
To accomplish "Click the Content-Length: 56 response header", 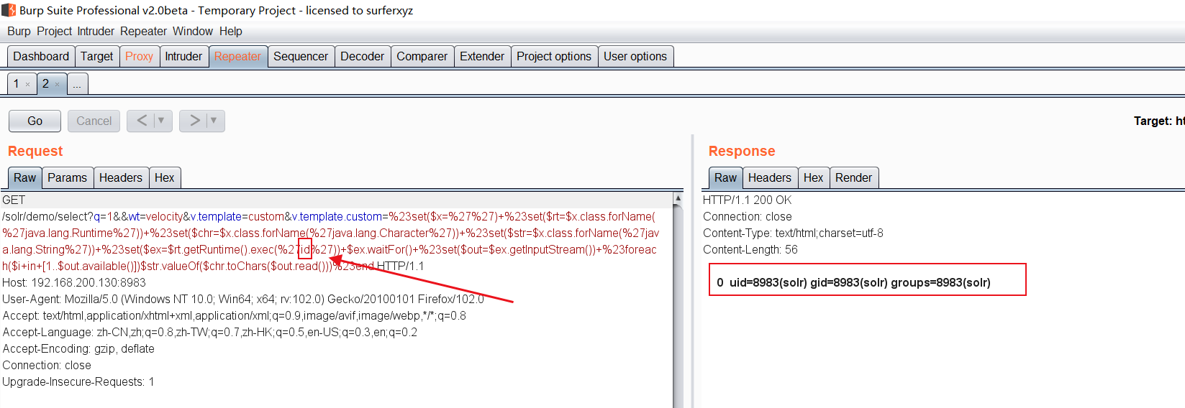I will [750, 250].
